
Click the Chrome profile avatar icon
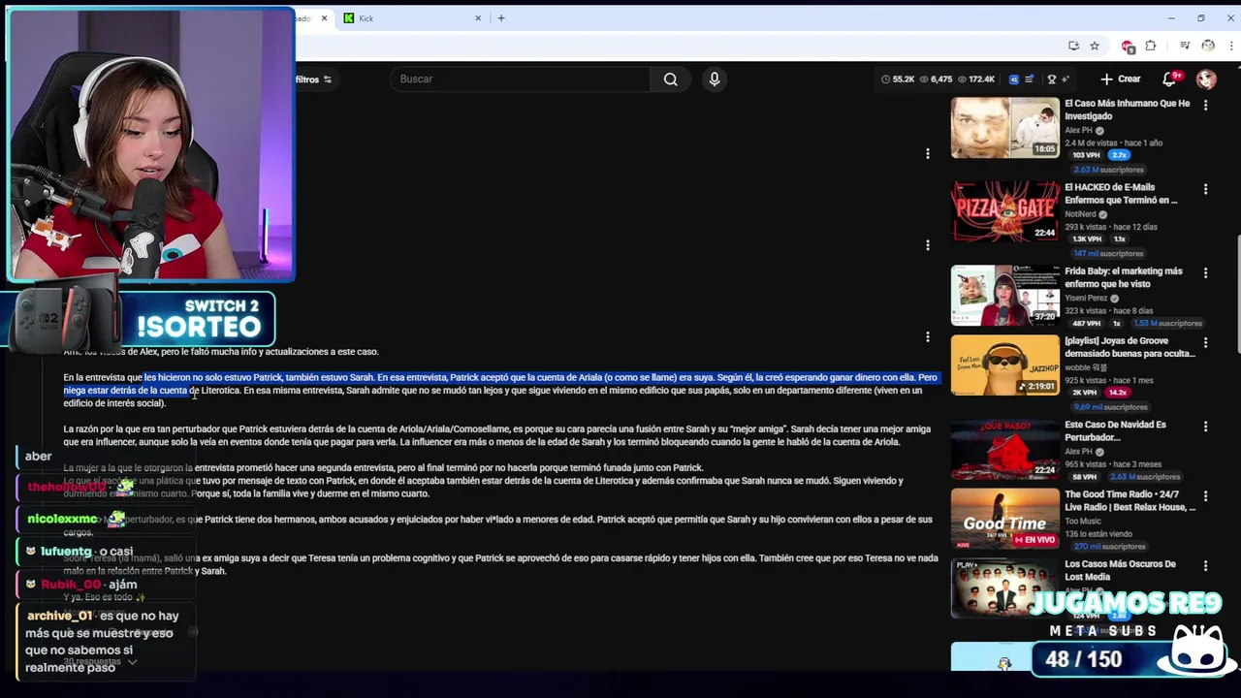coord(1208,46)
